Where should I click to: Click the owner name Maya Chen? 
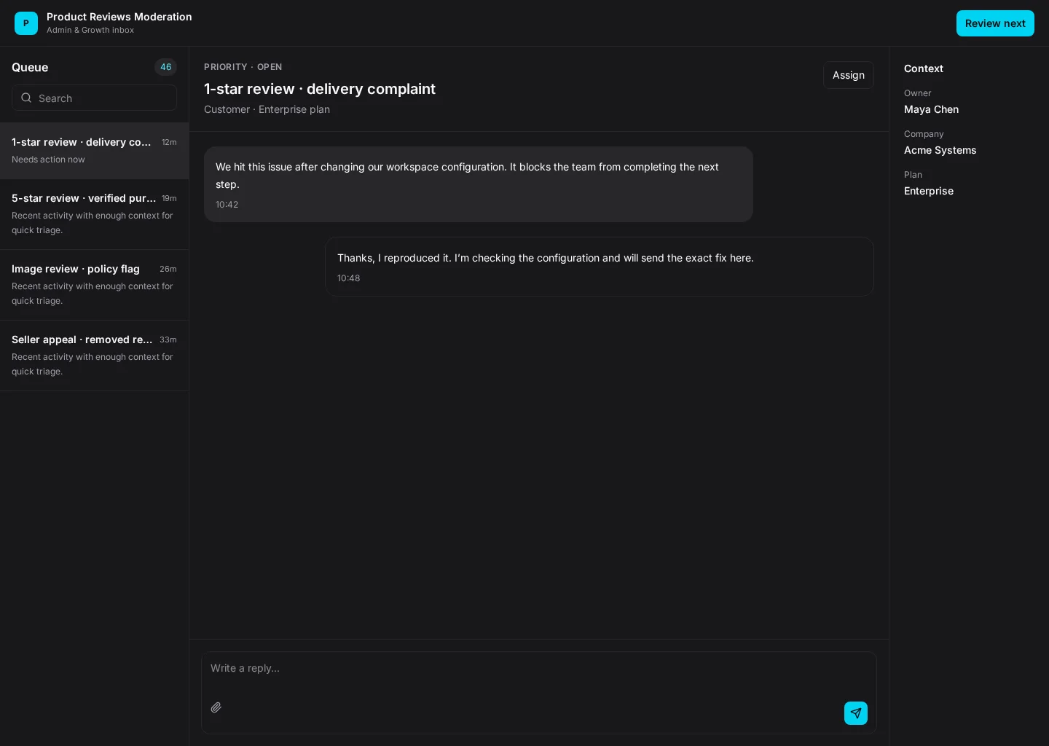point(931,109)
